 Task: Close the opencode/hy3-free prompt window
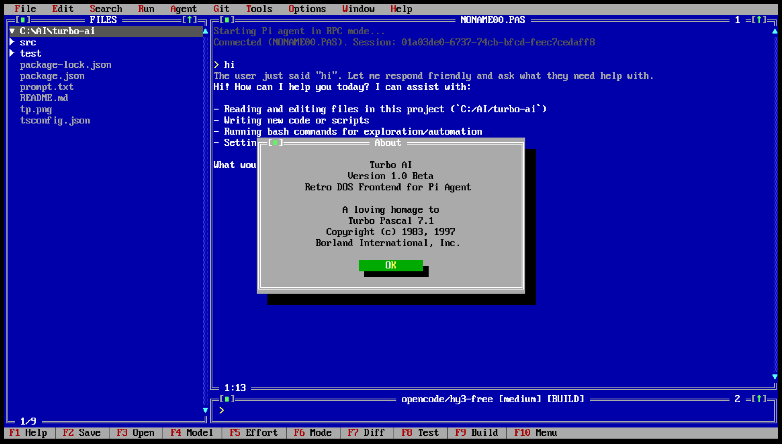click(227, 399)
